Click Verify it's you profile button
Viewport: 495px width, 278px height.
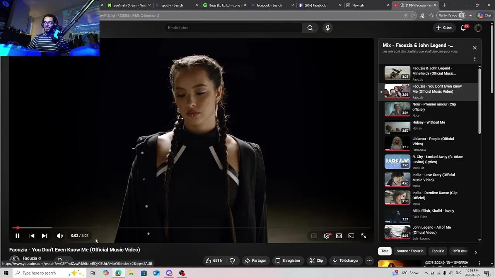click(451, 15)
